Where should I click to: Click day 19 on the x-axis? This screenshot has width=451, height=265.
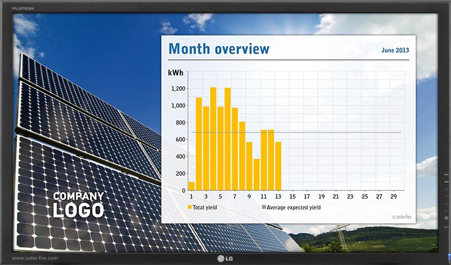[321, 197]
